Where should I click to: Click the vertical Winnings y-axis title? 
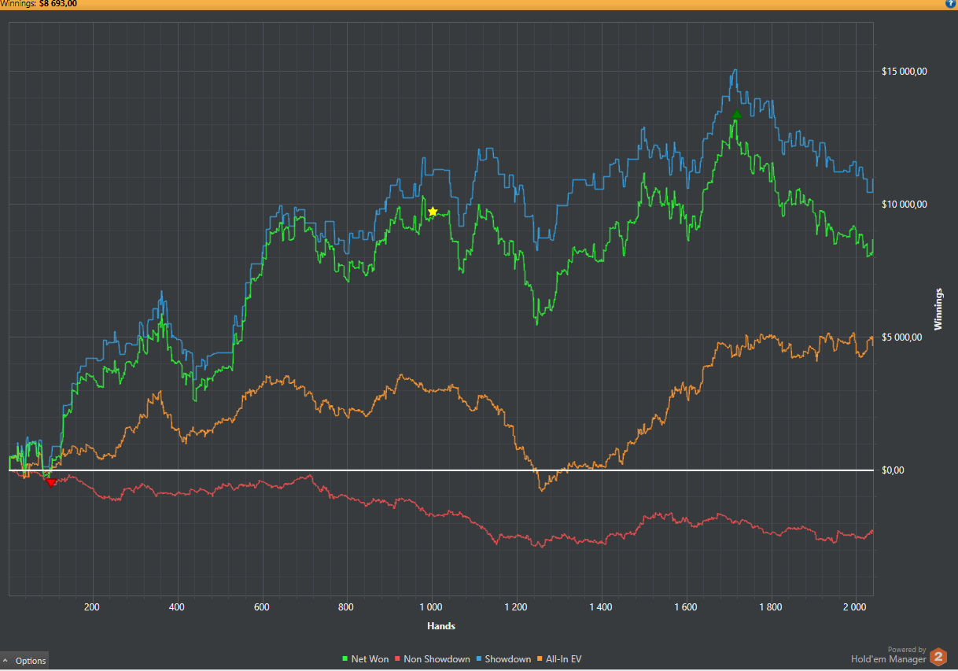[x=938, y=309]
